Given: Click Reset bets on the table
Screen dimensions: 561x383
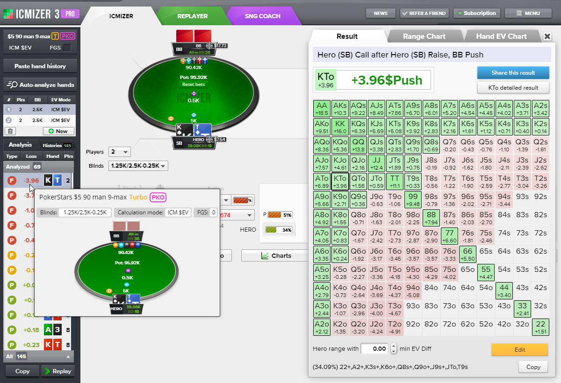Looking at the screenshot, I should tap(194, 85).
